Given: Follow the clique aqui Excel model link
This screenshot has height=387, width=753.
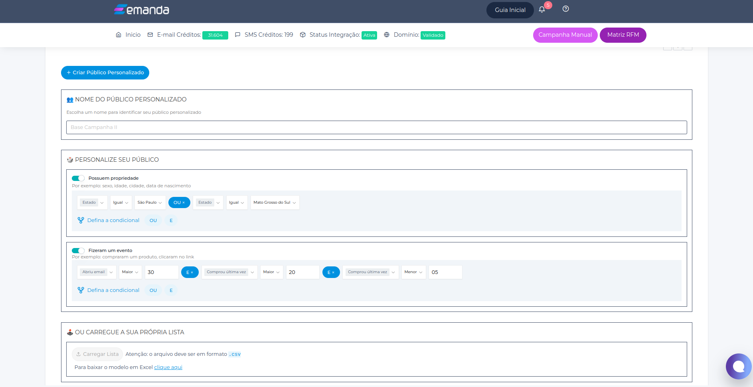Looking at the screenshot, I should click(x=168, y=367).
